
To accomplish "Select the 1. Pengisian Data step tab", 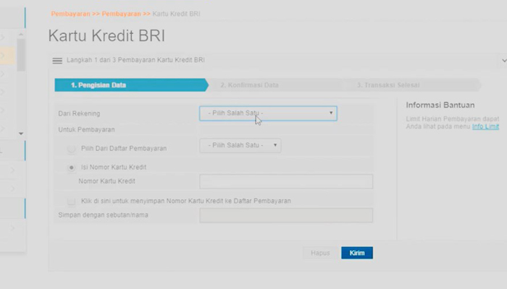I will point(132,85).
